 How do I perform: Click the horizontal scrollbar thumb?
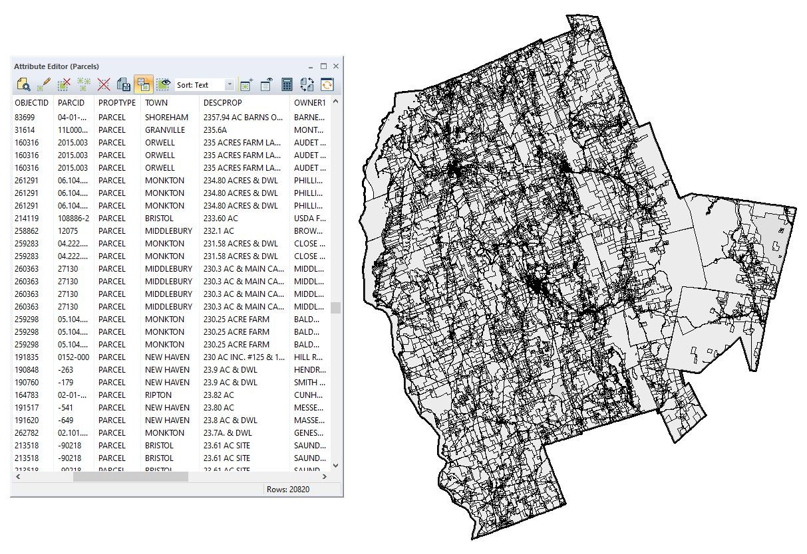[130, 476]
